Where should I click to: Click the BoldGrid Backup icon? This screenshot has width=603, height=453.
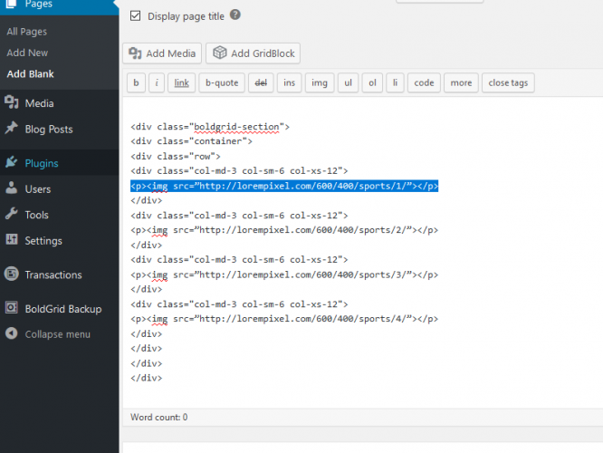(11, 309)
